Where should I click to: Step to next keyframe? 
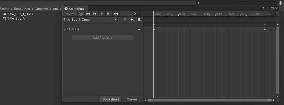point(109,14)
